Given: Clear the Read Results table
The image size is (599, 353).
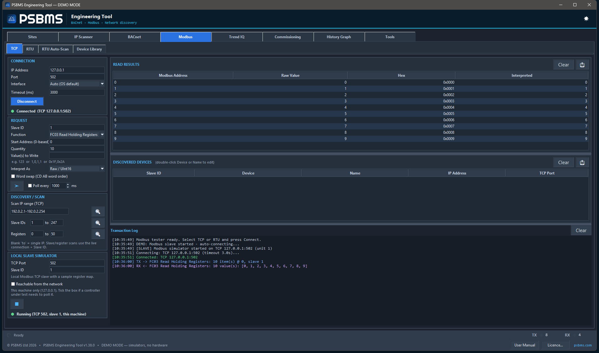Looking at the screenshot, I should tap(564, 65).
